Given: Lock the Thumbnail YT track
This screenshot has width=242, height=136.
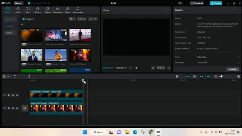Looking at the screenshot, I should 9,95.
